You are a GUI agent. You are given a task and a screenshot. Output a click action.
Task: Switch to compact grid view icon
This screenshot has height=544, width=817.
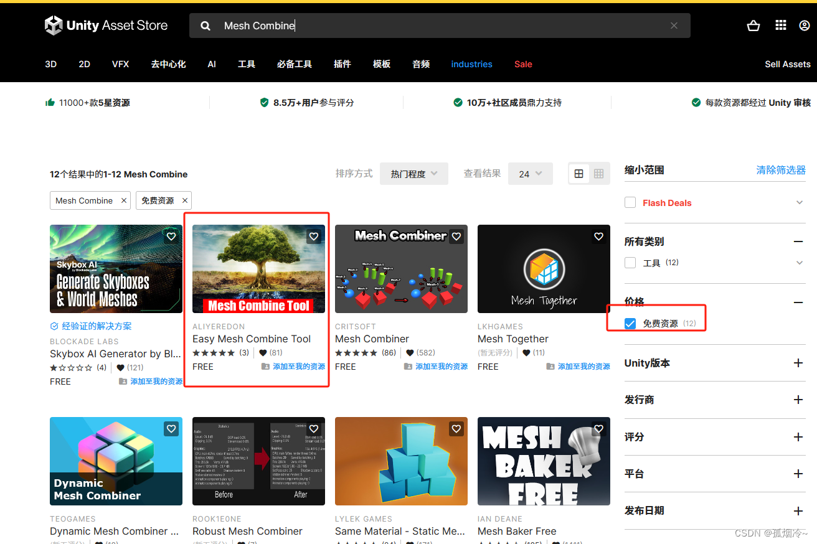[599, 174]
